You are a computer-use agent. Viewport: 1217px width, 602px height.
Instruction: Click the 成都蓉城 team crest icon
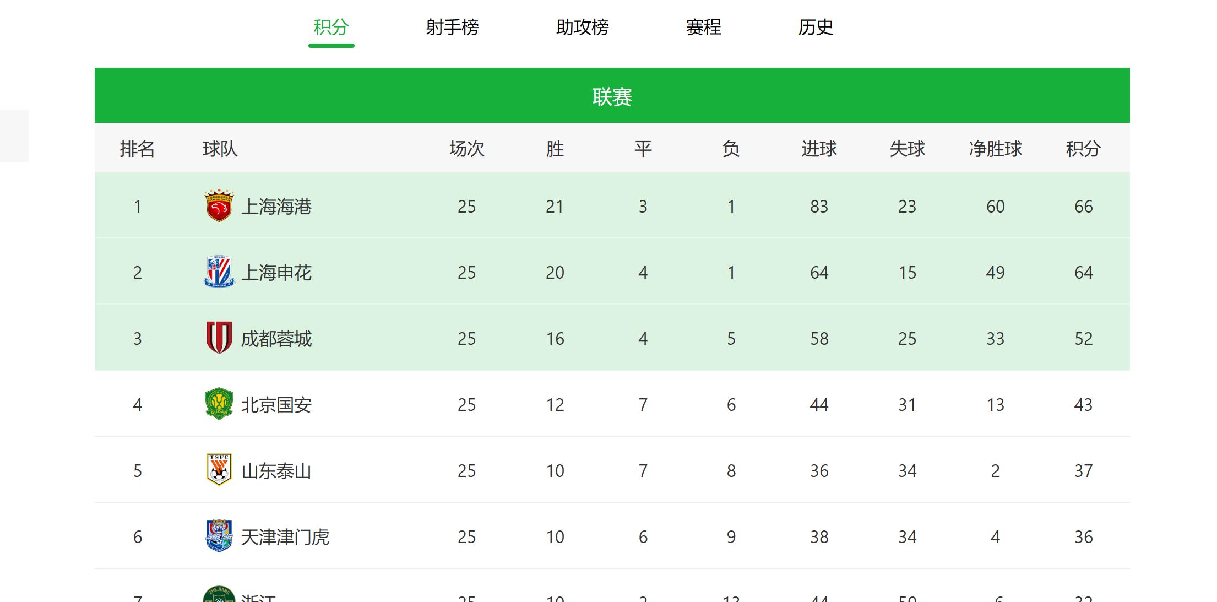pos(219,338)
